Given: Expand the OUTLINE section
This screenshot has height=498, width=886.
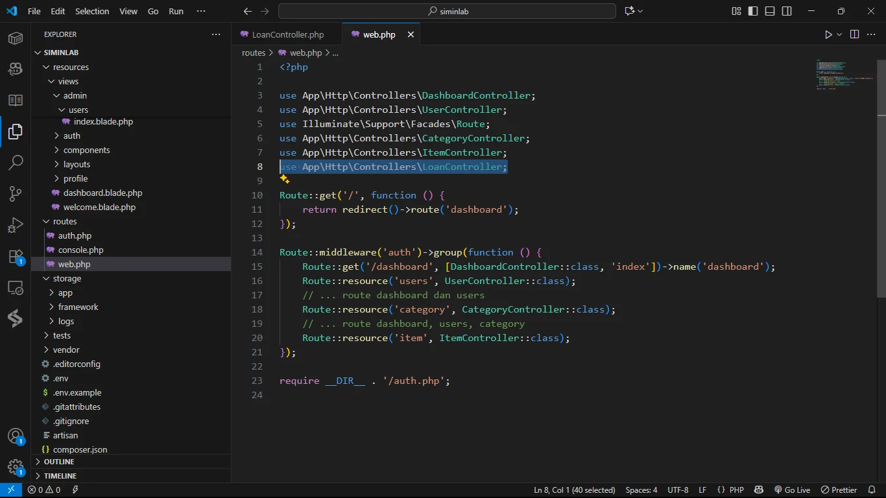Looking at the screenshot, I should pyautogui.click(x=59, y=462).
